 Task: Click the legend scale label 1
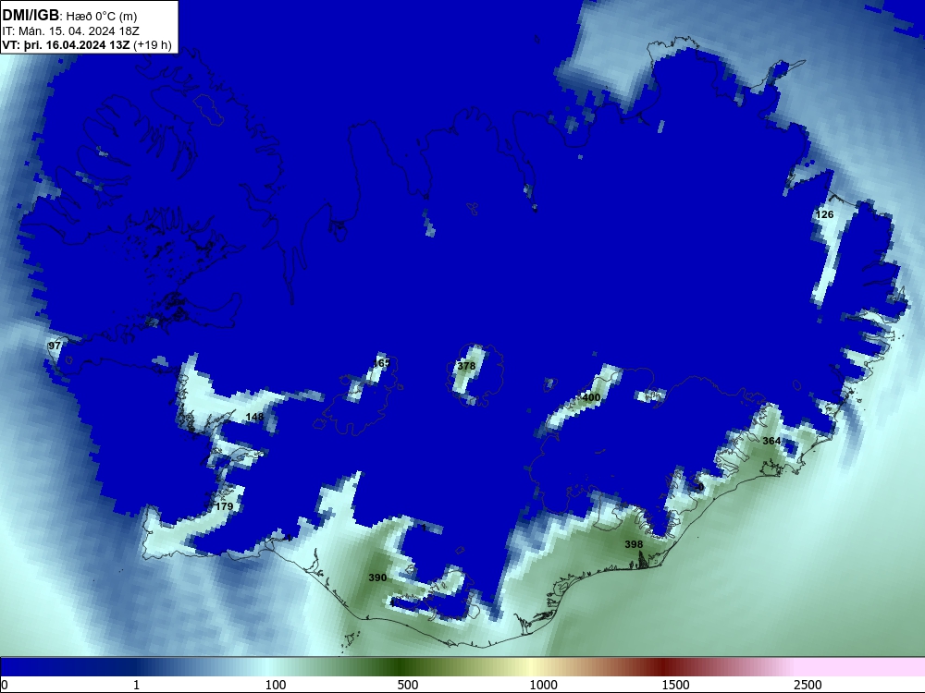coord(136,685)
